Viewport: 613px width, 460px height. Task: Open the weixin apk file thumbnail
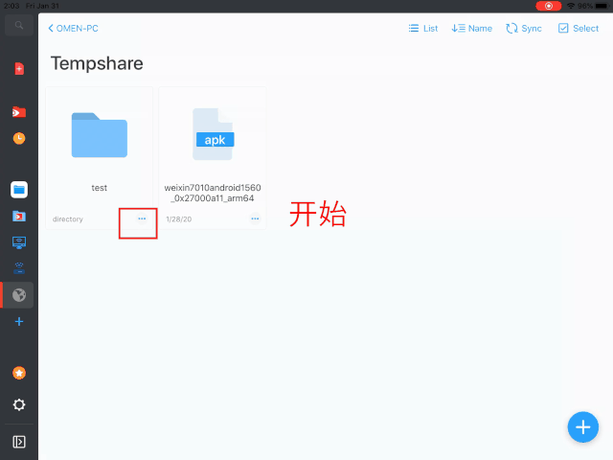[x=213, y=134]
